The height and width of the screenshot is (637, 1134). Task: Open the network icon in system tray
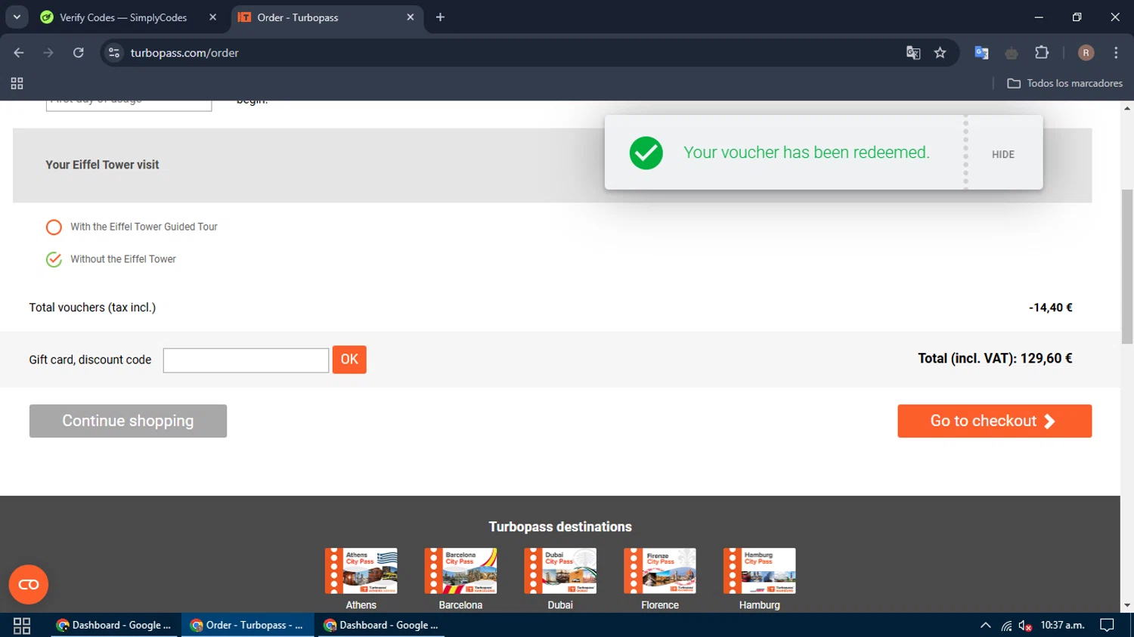tap(1006, 625)
